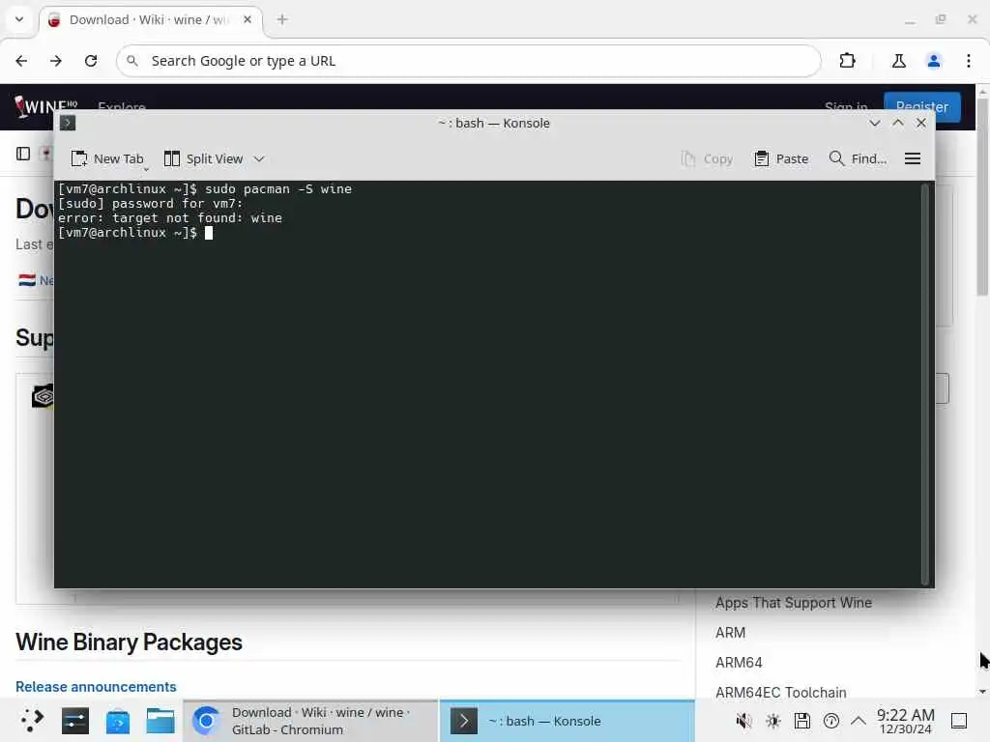This screenshot has width=990, height=742.
Task: Focus the Chromium address bar
Action: tap(469, 61)
